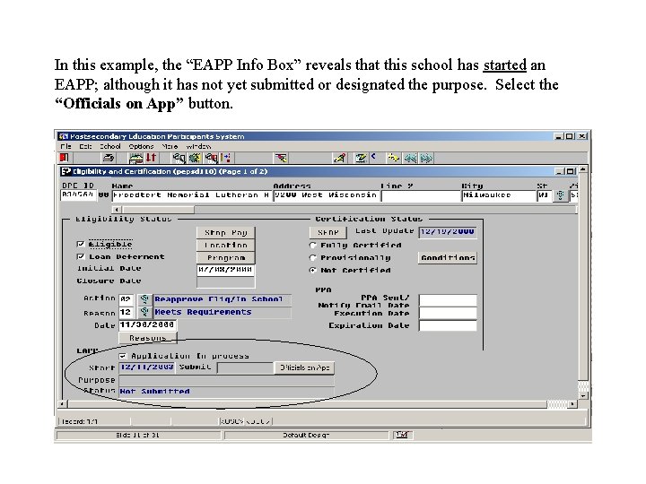Click the EAPP Start date field
This screenshot has width=646, height=484.
point(147,367)
